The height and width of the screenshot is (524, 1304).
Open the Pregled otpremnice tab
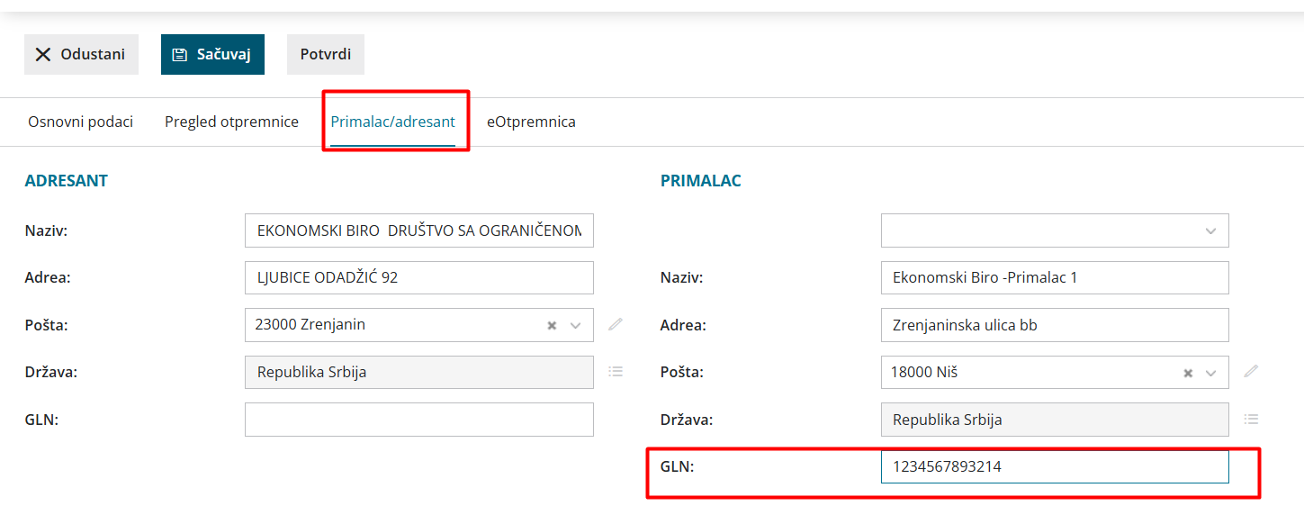(231, 122)
